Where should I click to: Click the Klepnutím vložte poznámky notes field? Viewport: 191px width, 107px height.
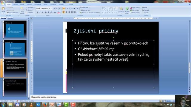point(102,97)
